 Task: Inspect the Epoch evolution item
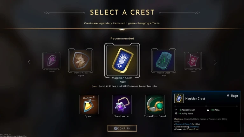click(x=89, y=105)
